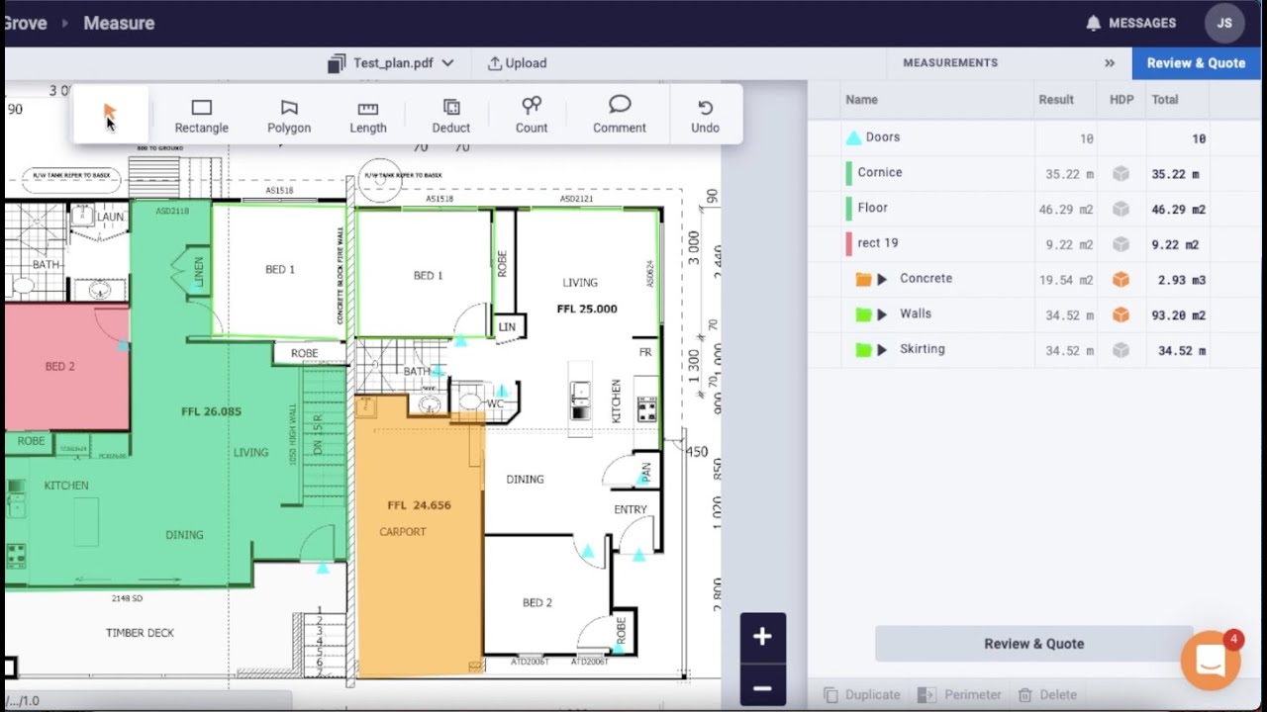
Task: Click the Perimeter button
Action: pos(959,695)
